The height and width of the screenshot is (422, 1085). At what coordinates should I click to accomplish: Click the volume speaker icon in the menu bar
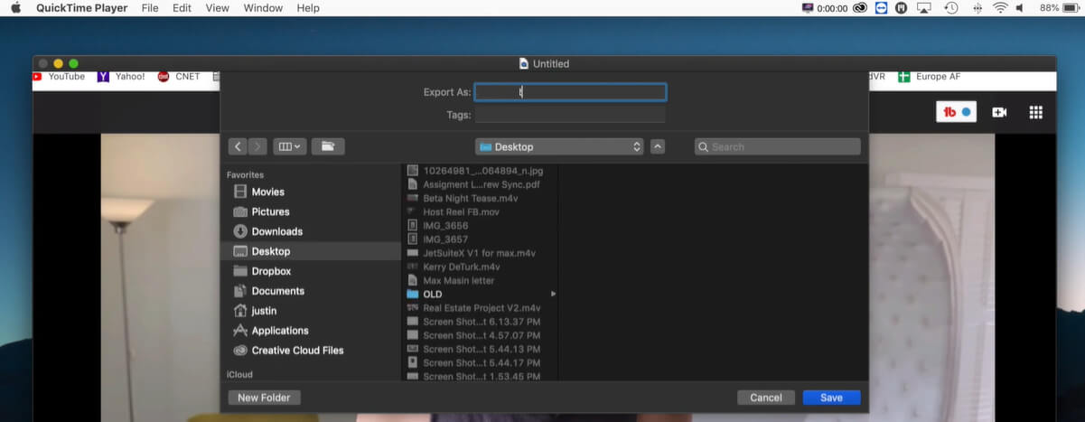1020,8
